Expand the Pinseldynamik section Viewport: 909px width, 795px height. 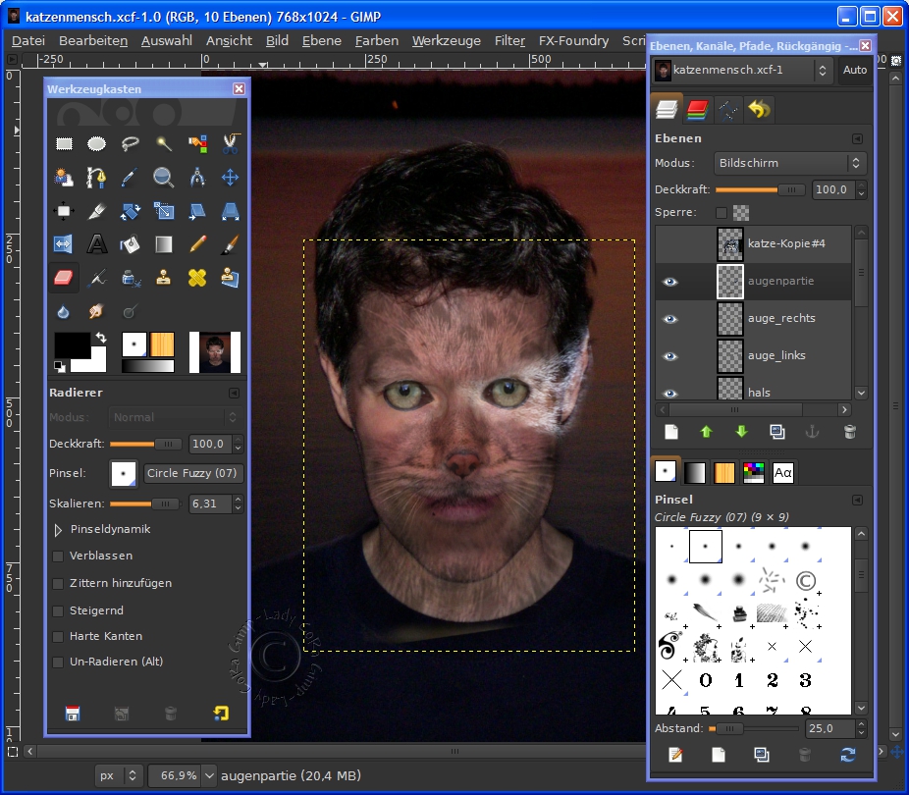click(58, 530)
